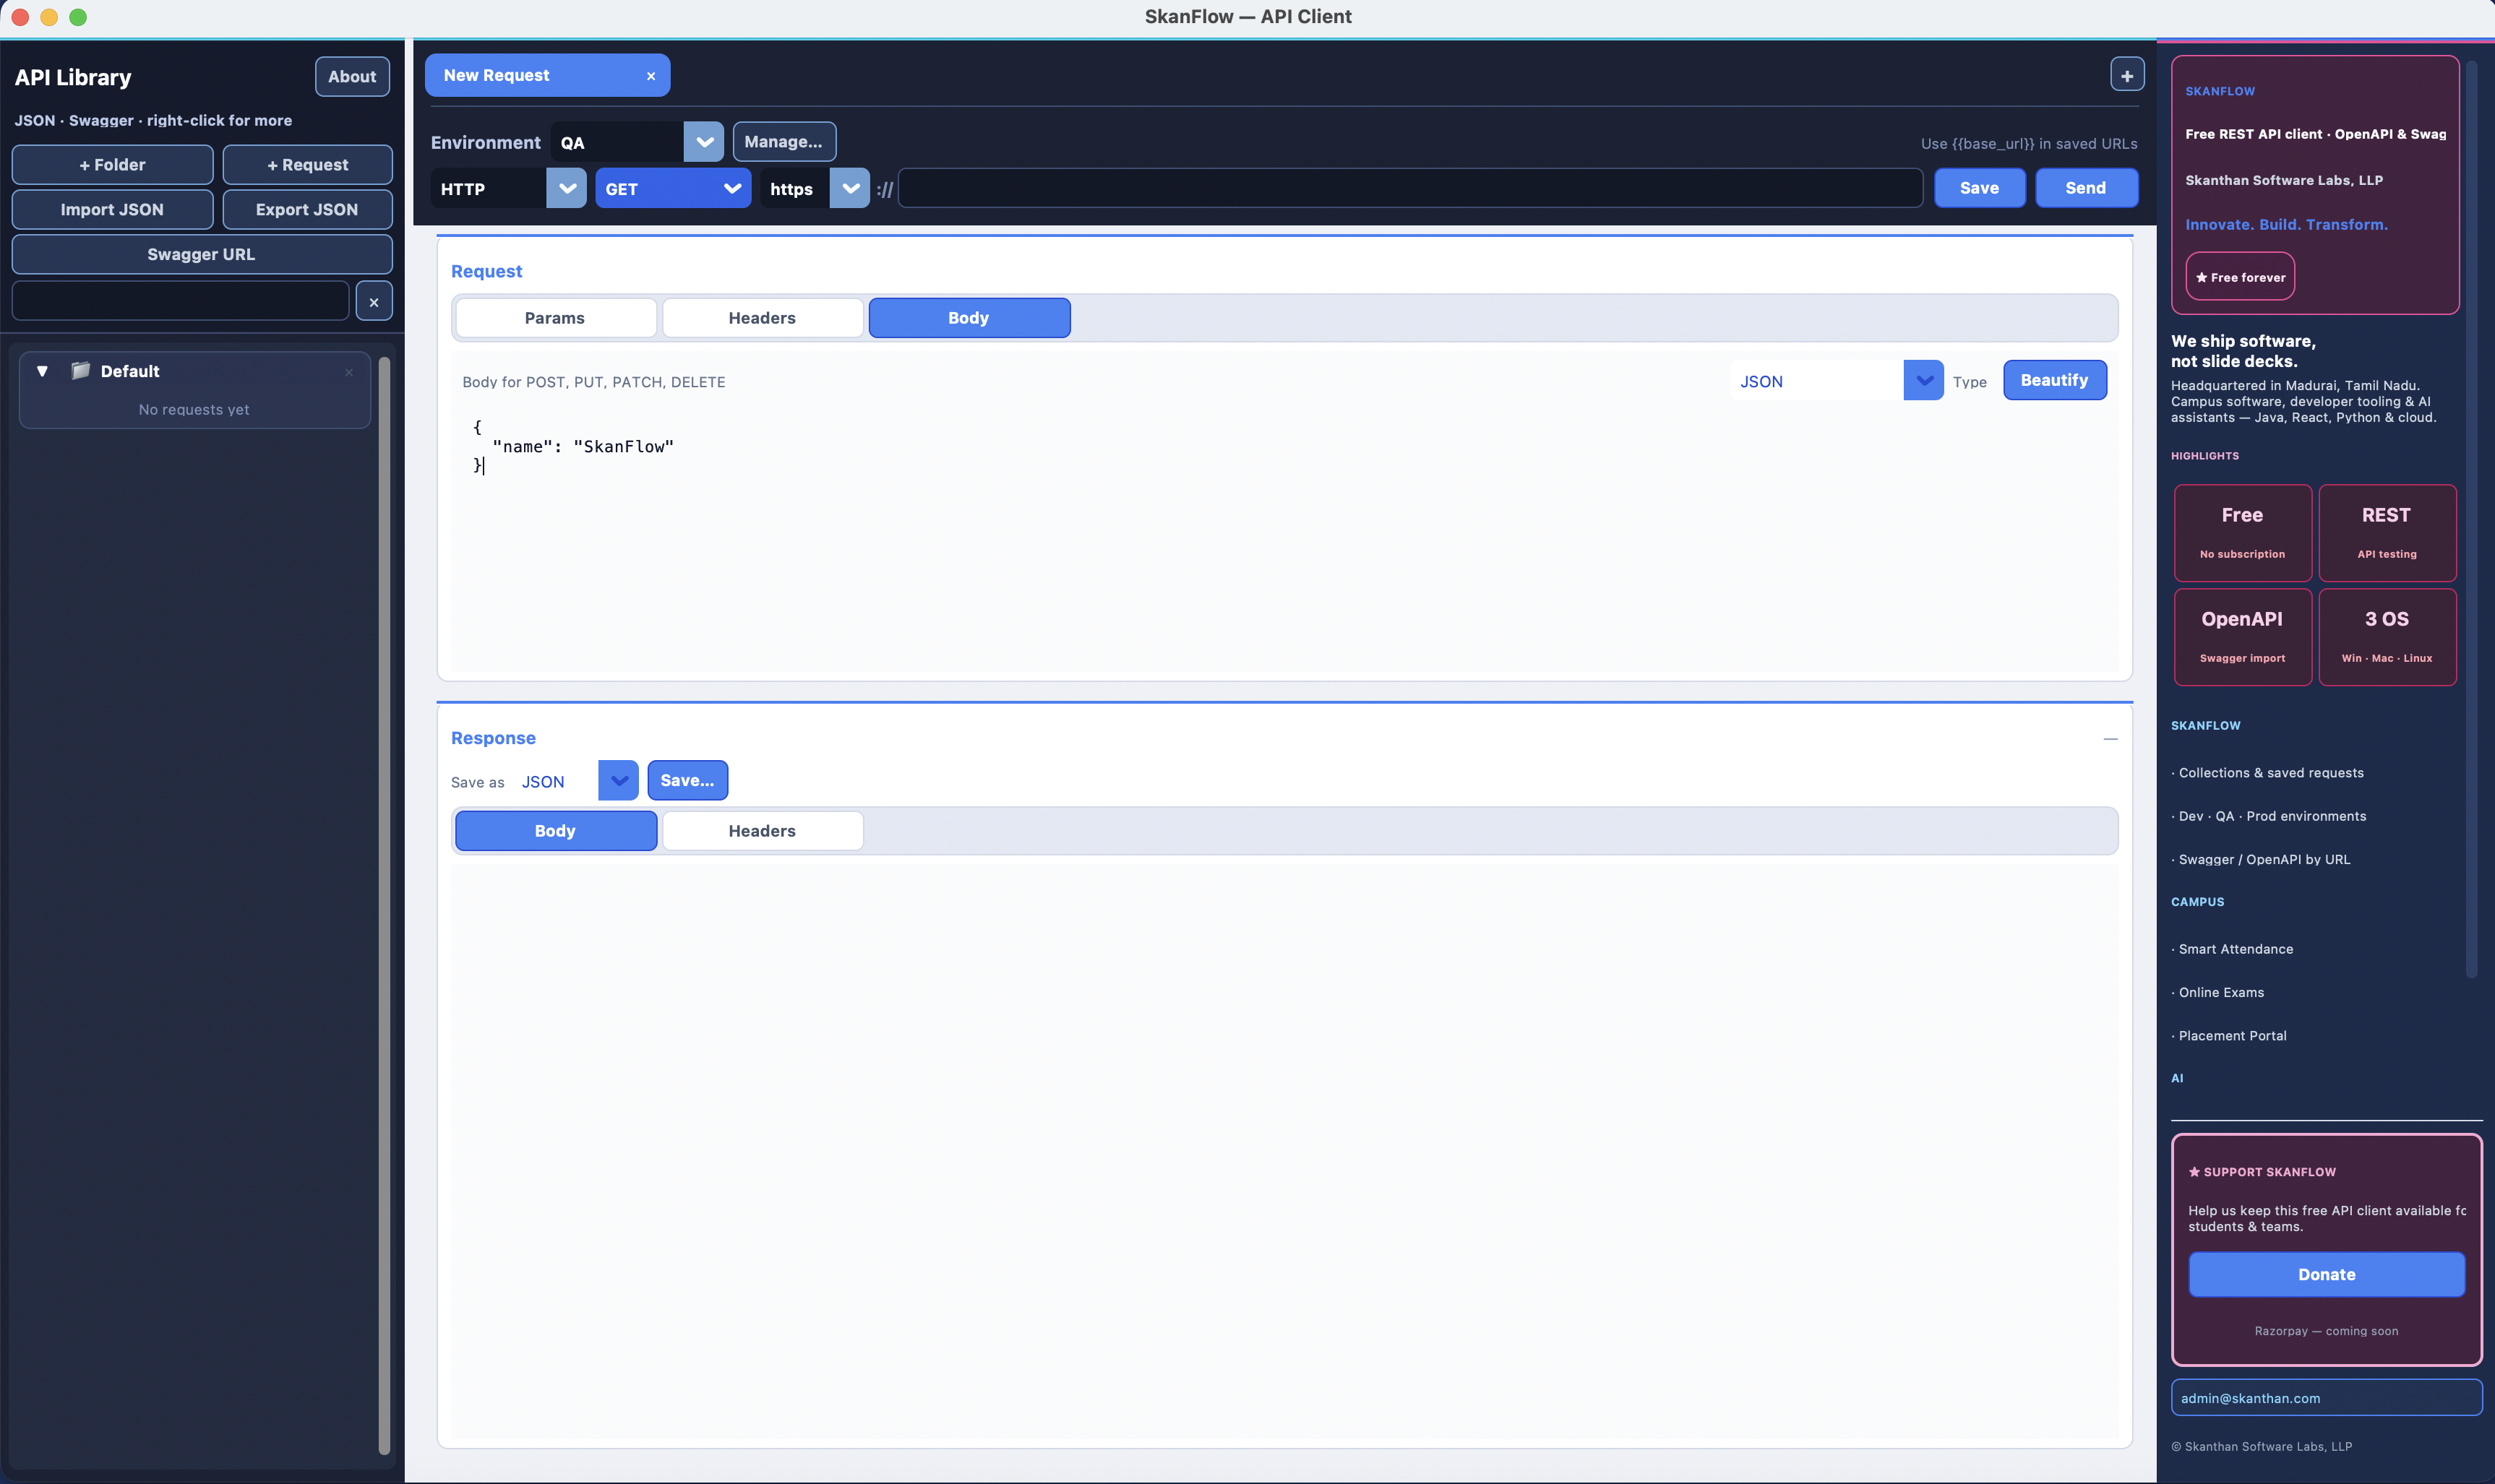Remove the Default folder via its × icon

pos(349,372)
